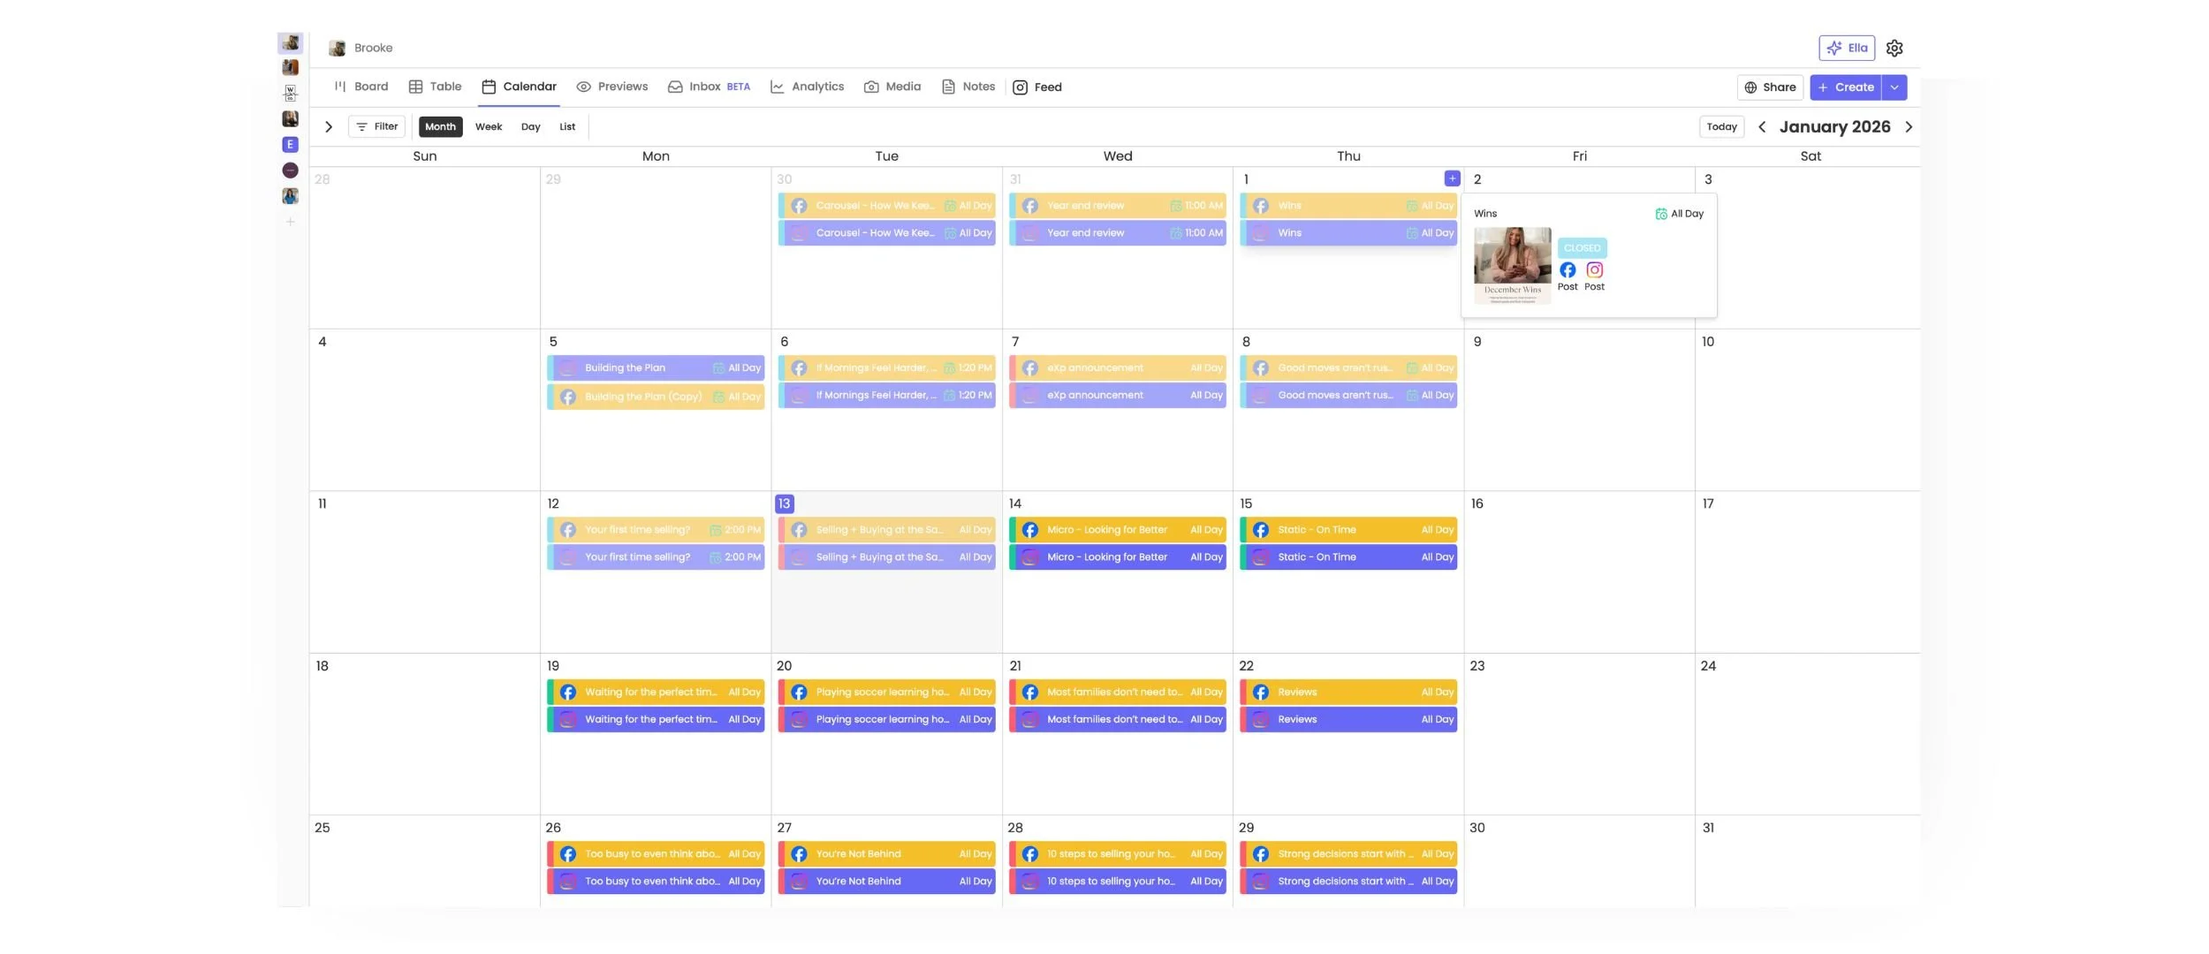Switch calendar to Day view
Screen dimensions: 2209x954
point(530,127)
